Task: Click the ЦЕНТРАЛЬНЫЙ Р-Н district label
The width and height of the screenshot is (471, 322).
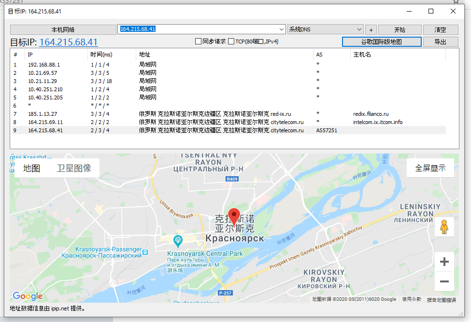Action: coord(208,169)
